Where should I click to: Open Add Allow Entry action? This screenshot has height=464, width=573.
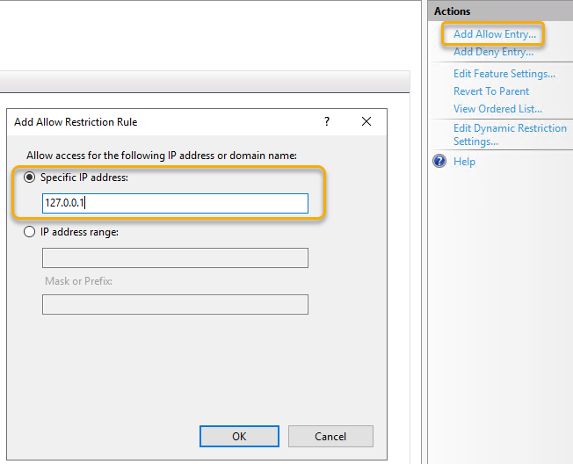coord(495,34)
